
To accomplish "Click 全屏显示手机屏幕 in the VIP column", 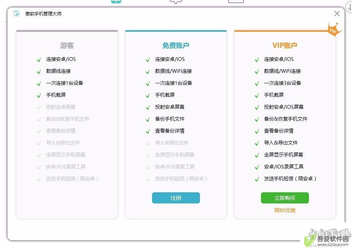I will click(x=283, y=155).
